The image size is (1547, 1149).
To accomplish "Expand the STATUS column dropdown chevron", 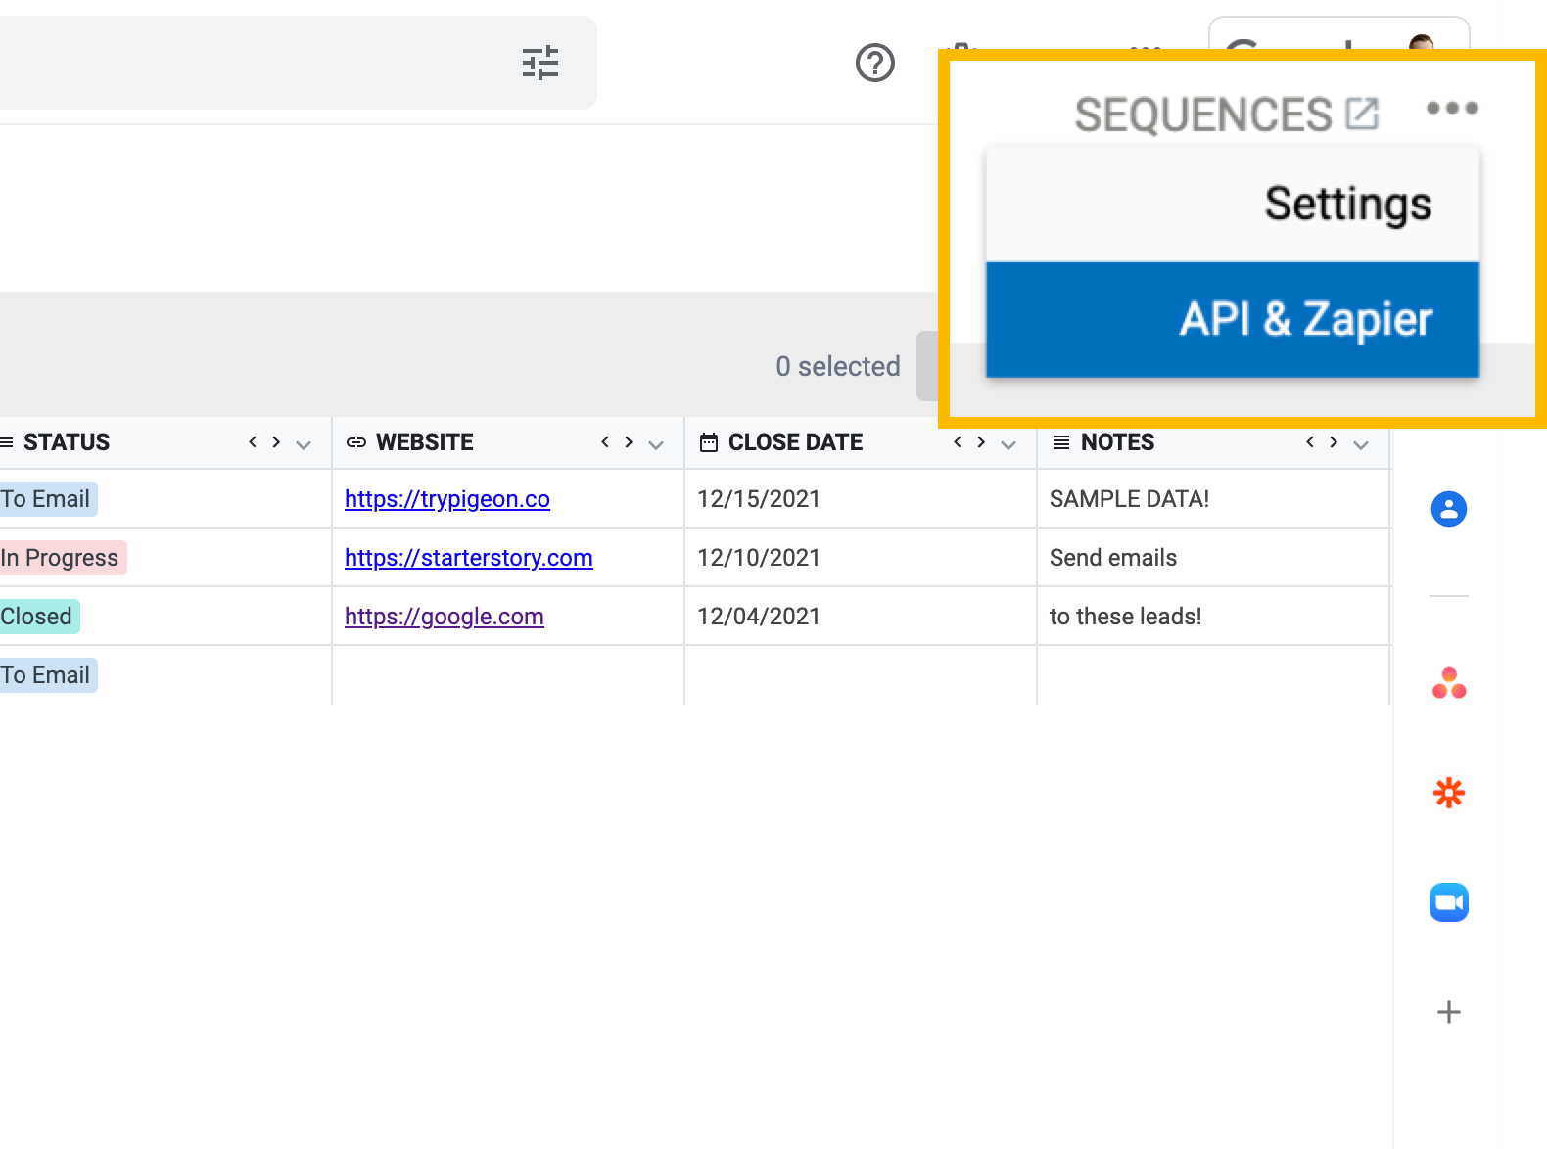I will (x=304, y=445).
